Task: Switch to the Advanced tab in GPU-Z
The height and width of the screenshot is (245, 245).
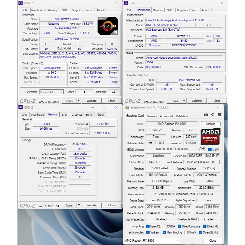Action: click(166, 116)
